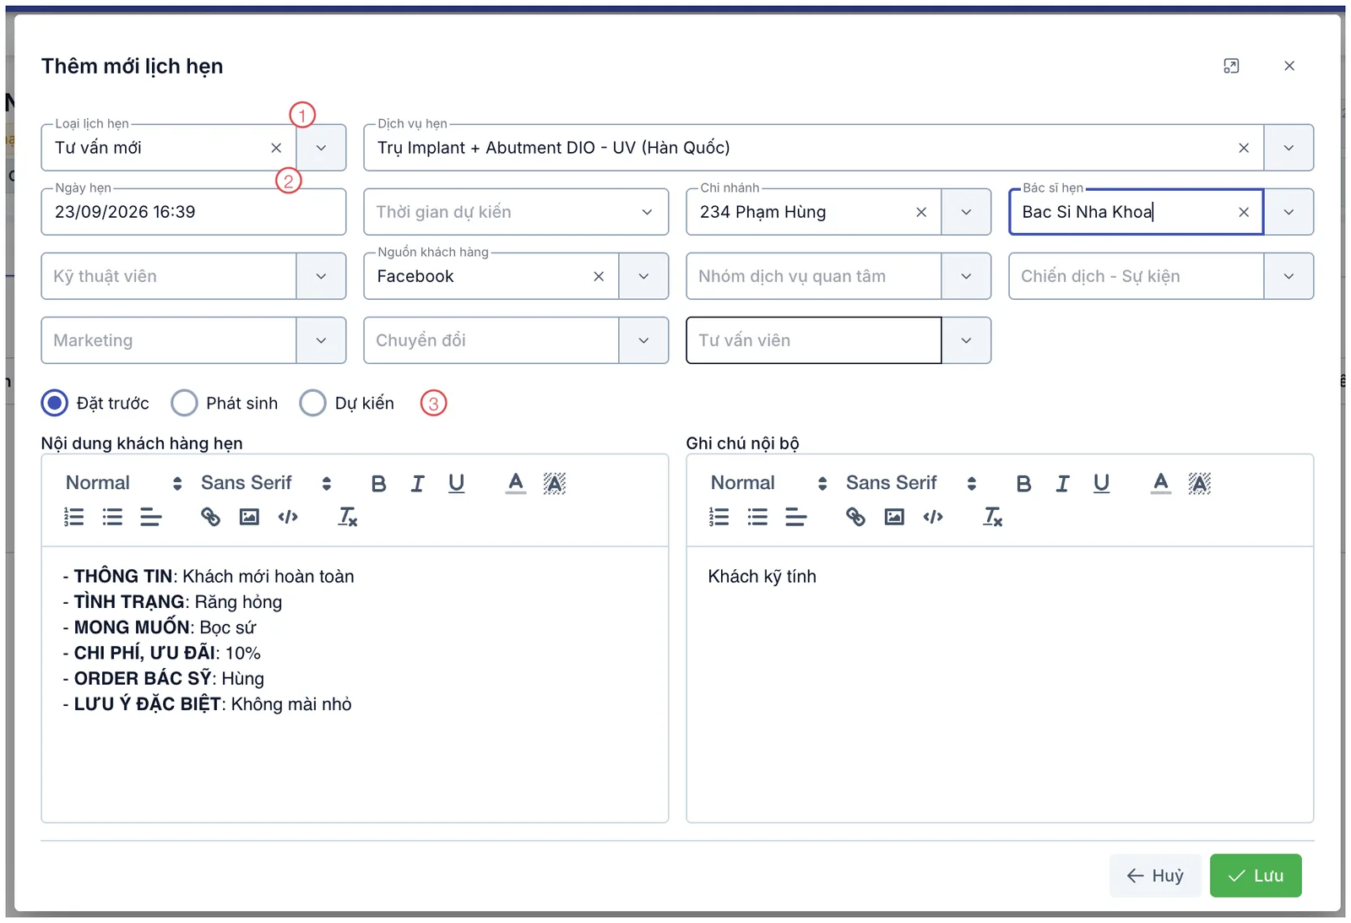Insert image in the Nội dung khách hàng hẹn editor
The width and height of the screenshot is (1351, 923).
tap(249, 517)
